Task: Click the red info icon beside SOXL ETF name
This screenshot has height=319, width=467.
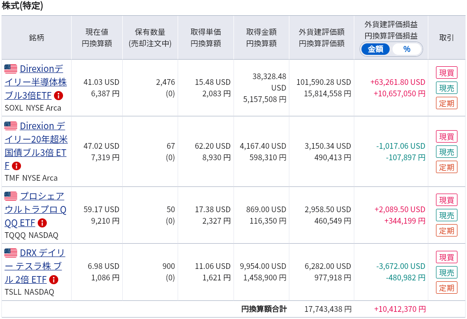Action: [58, 96]
